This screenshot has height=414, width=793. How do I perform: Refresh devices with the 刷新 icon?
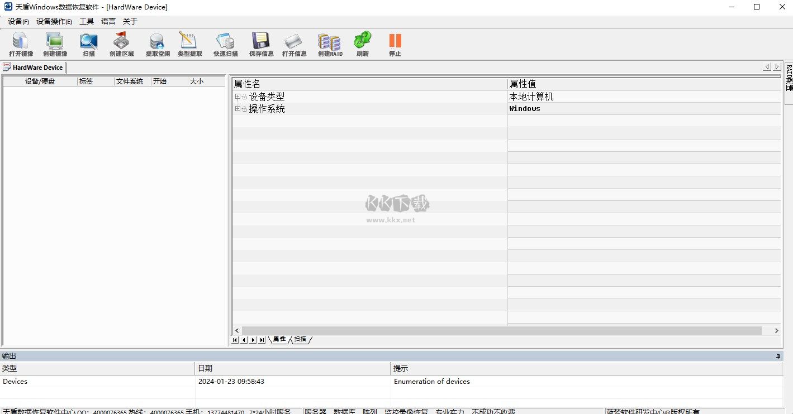[x=362, y=44]
